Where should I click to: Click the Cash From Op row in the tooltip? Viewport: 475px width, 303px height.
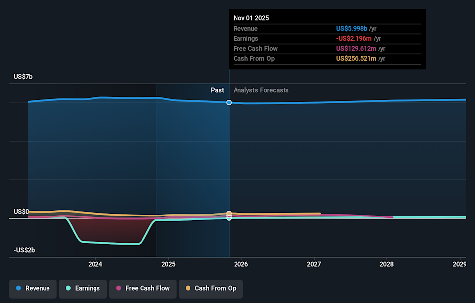[x=327, y=58]
